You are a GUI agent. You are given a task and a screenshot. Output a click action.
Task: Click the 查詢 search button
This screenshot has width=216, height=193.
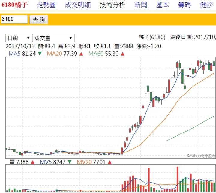pos(39,20)
